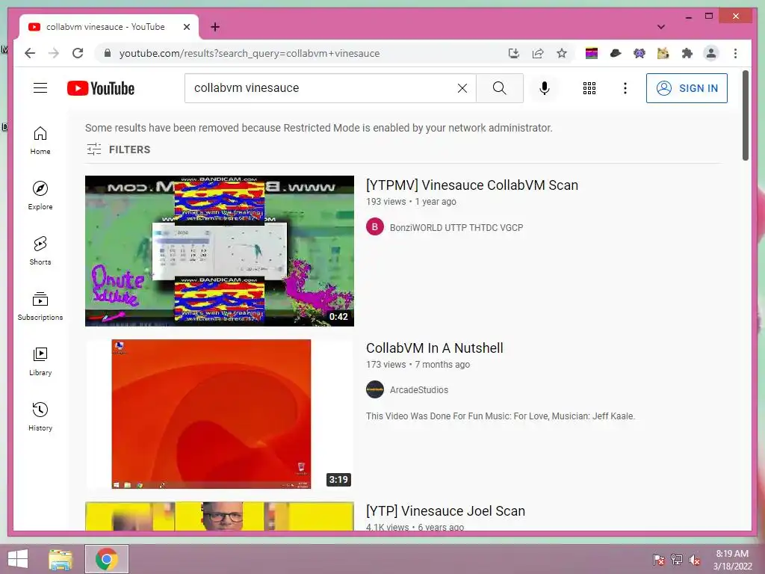Open '[YTP] Vinesauce Joel Scan' title

click(x=445, y=511)
